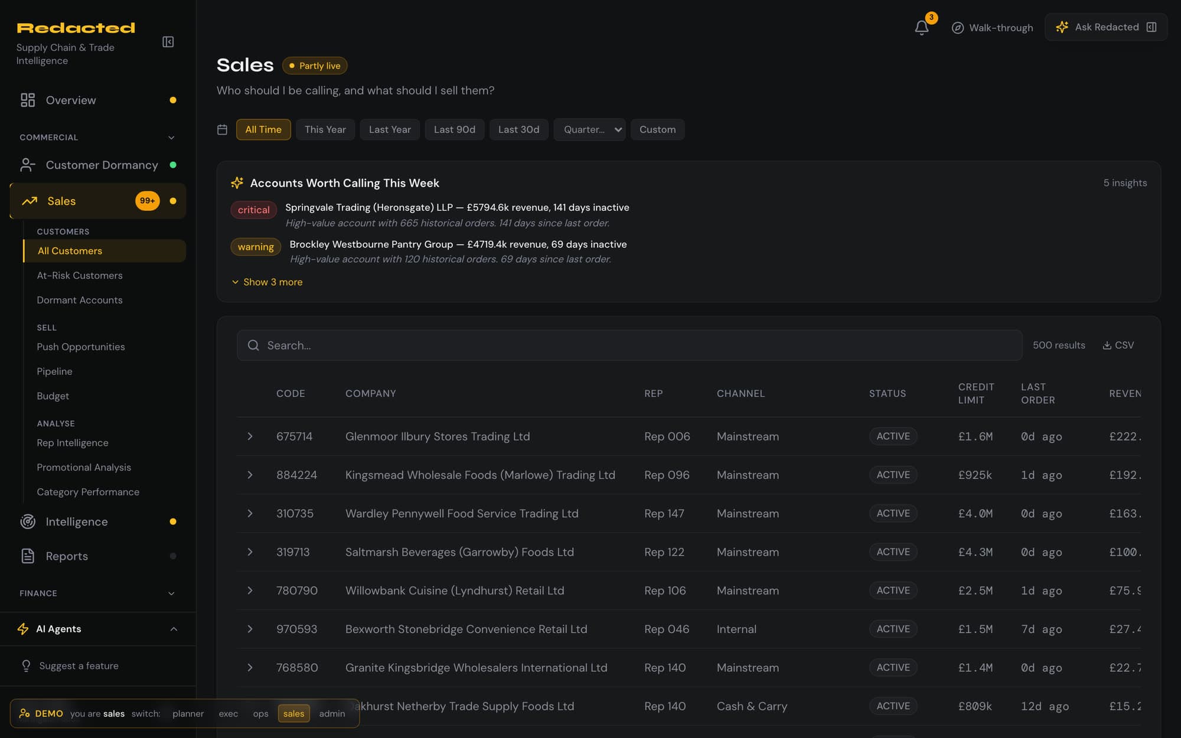Click the Reports document icon
This screenshot has height=738, width=1181.
[x=28, y=556]
